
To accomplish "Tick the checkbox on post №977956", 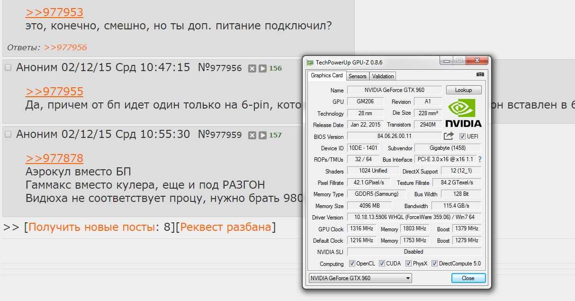I will tap(8, 68).
